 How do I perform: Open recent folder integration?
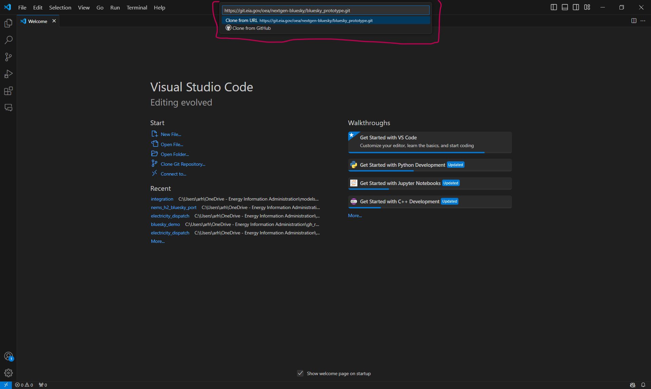(x=162, y=199)
